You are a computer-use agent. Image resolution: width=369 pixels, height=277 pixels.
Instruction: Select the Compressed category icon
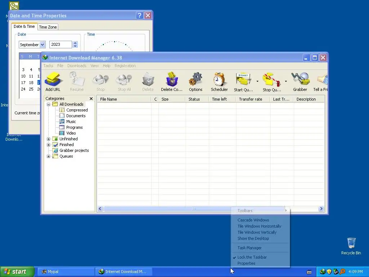pos(62,110)
